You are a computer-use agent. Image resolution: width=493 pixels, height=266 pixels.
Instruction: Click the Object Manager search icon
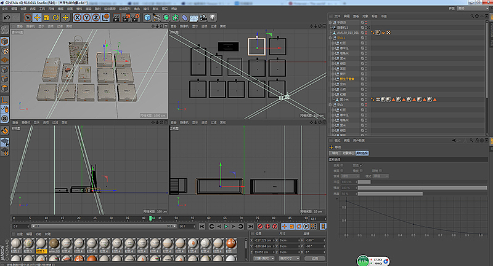tap(472, 16)
